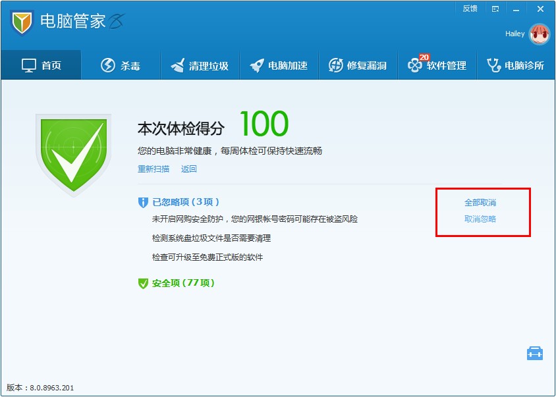556x397 pixels.
Task: Click the 取消忽略 link
Action: coord(480,219)
